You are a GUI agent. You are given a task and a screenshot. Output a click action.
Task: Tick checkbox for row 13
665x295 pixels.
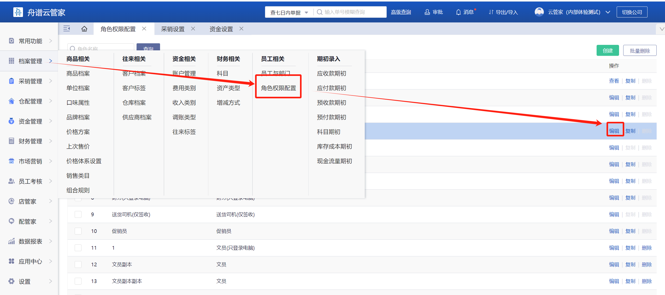[x=78, y=281]
